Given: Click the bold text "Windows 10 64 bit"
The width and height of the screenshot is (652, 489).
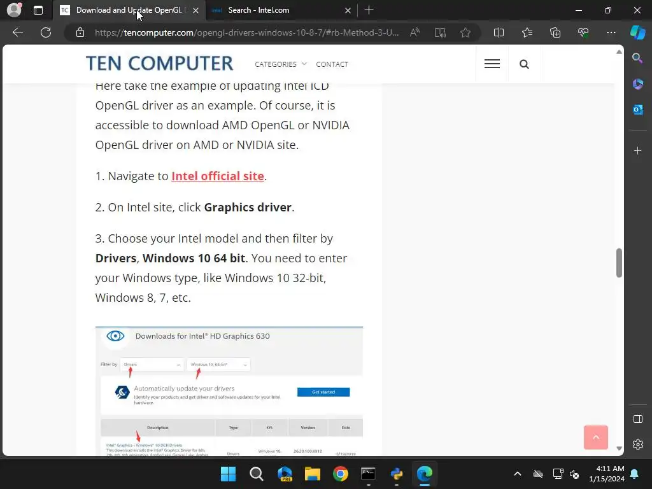Looking at the screenshot, I should (194, 259).
